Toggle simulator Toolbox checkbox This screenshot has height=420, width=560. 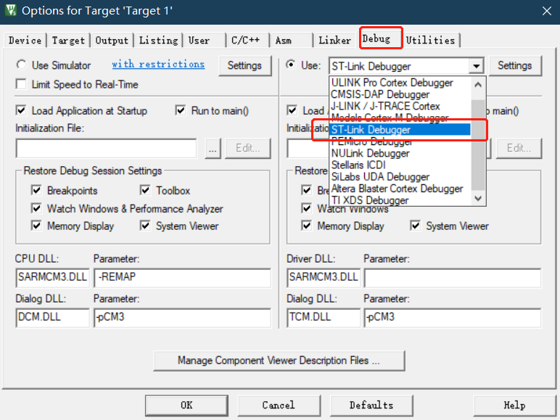tap(145, 190)
